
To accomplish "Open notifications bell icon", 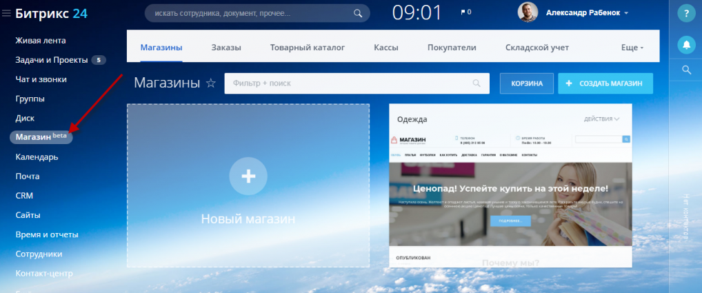I will 686,45.
